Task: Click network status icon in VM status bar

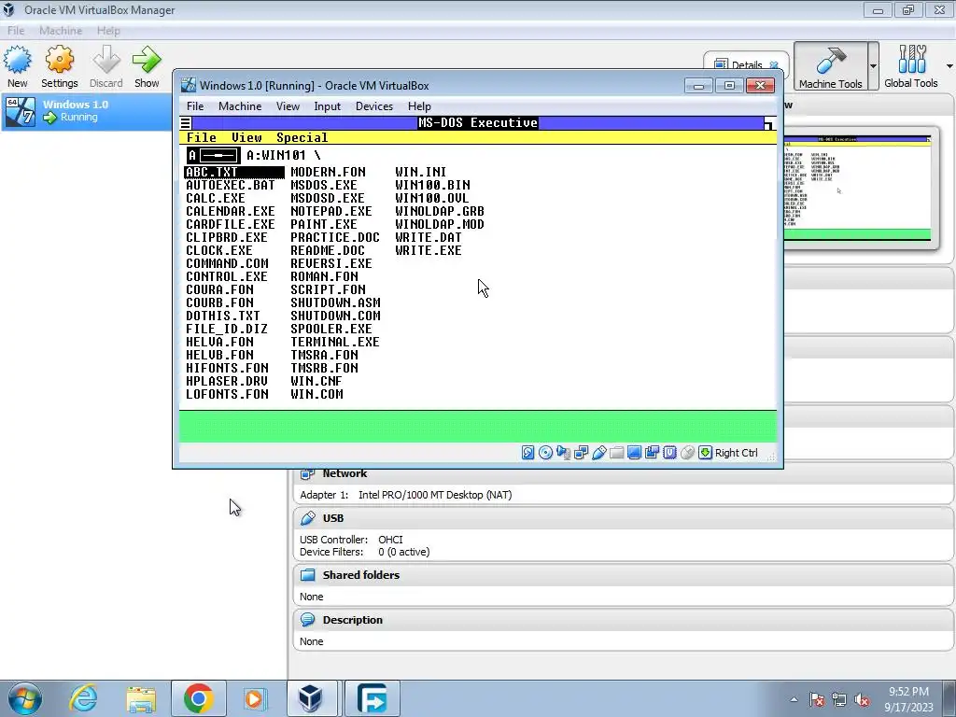Action: pos(581,453)
